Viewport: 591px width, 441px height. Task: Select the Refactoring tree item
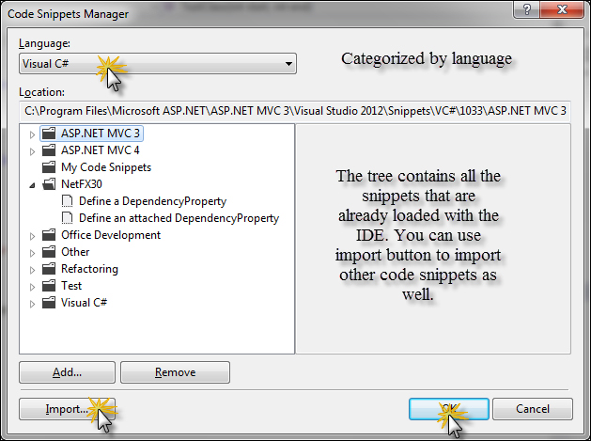click(x=89, y=269)
